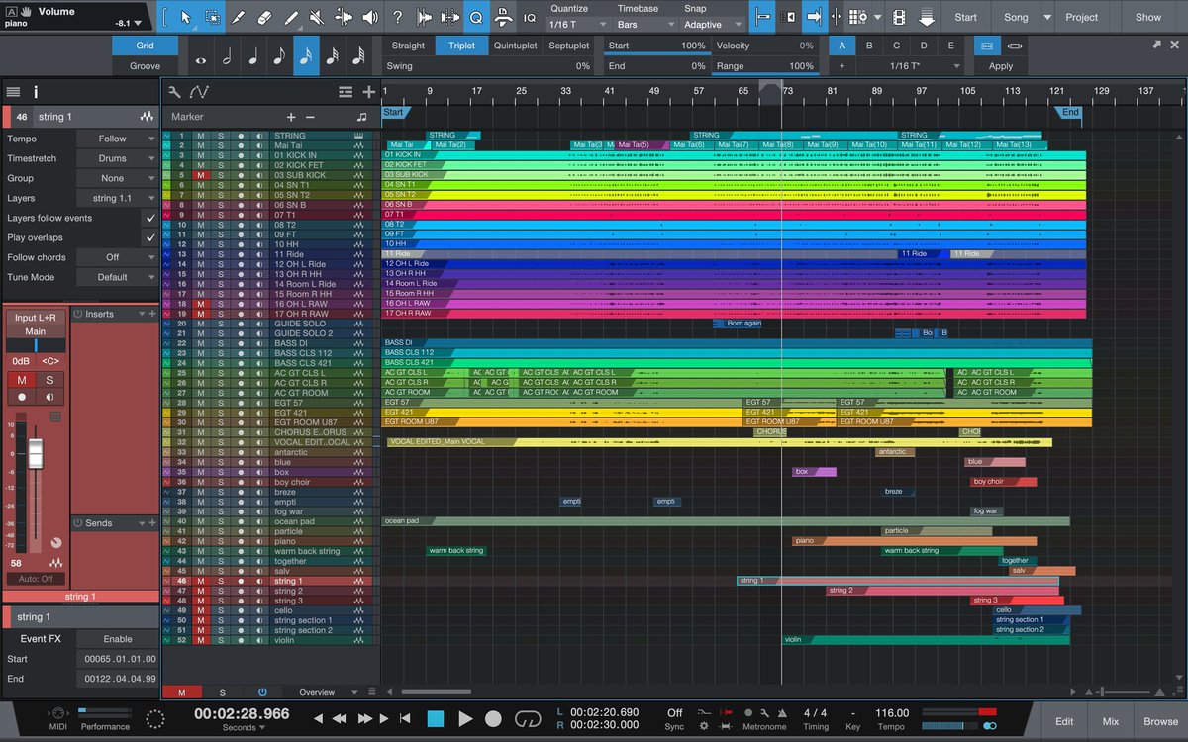
Task: Open the Browse panel button
Action: coord(1160,721)
